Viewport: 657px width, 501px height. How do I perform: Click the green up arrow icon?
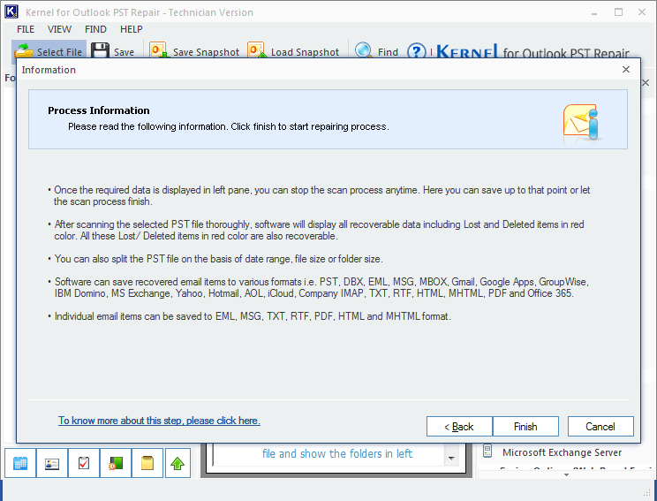point(177,463)
